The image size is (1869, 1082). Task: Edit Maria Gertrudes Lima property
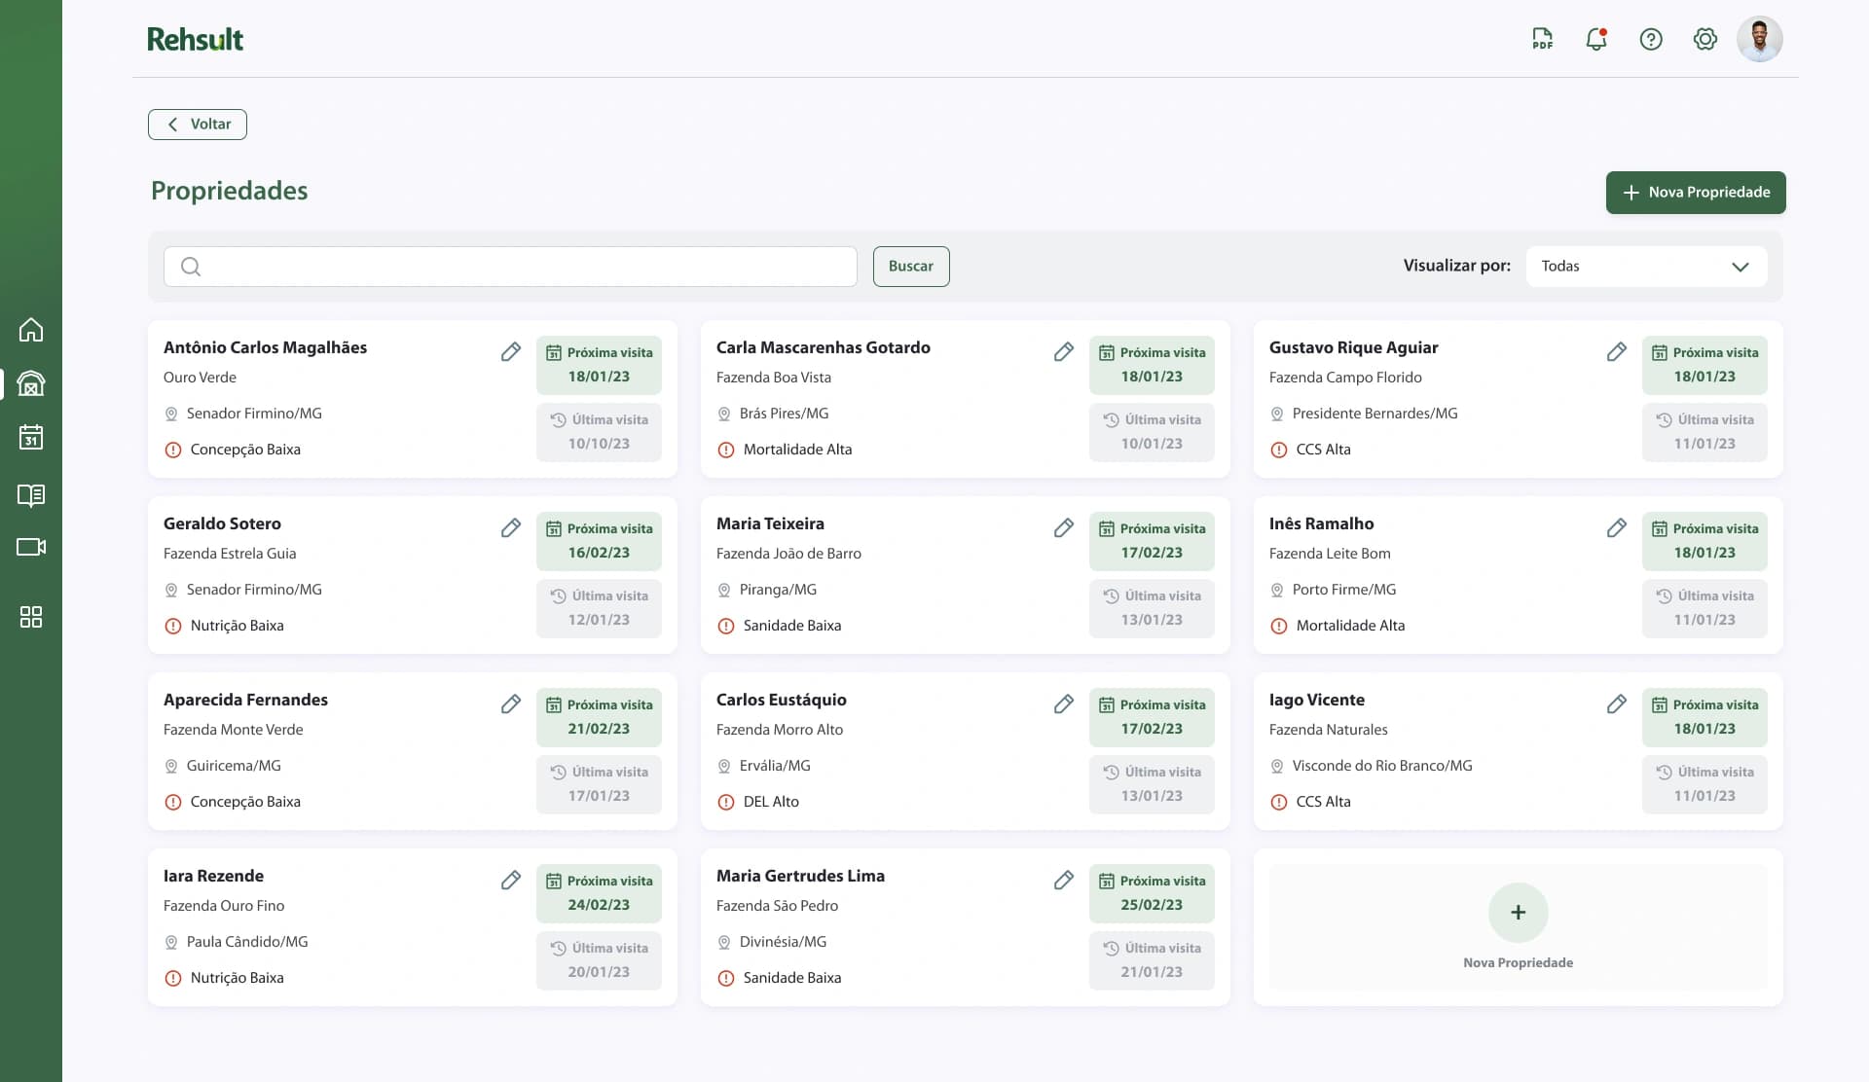1064,880
